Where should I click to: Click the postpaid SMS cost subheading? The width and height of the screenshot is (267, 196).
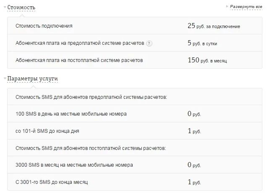pyautogui.click(x=90, y=148)
